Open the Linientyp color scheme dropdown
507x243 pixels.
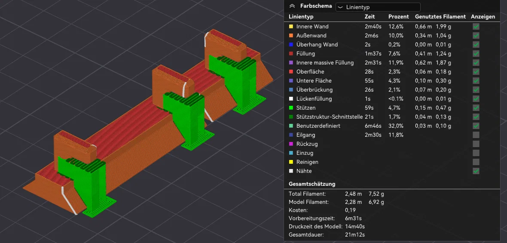pos(378,7)
